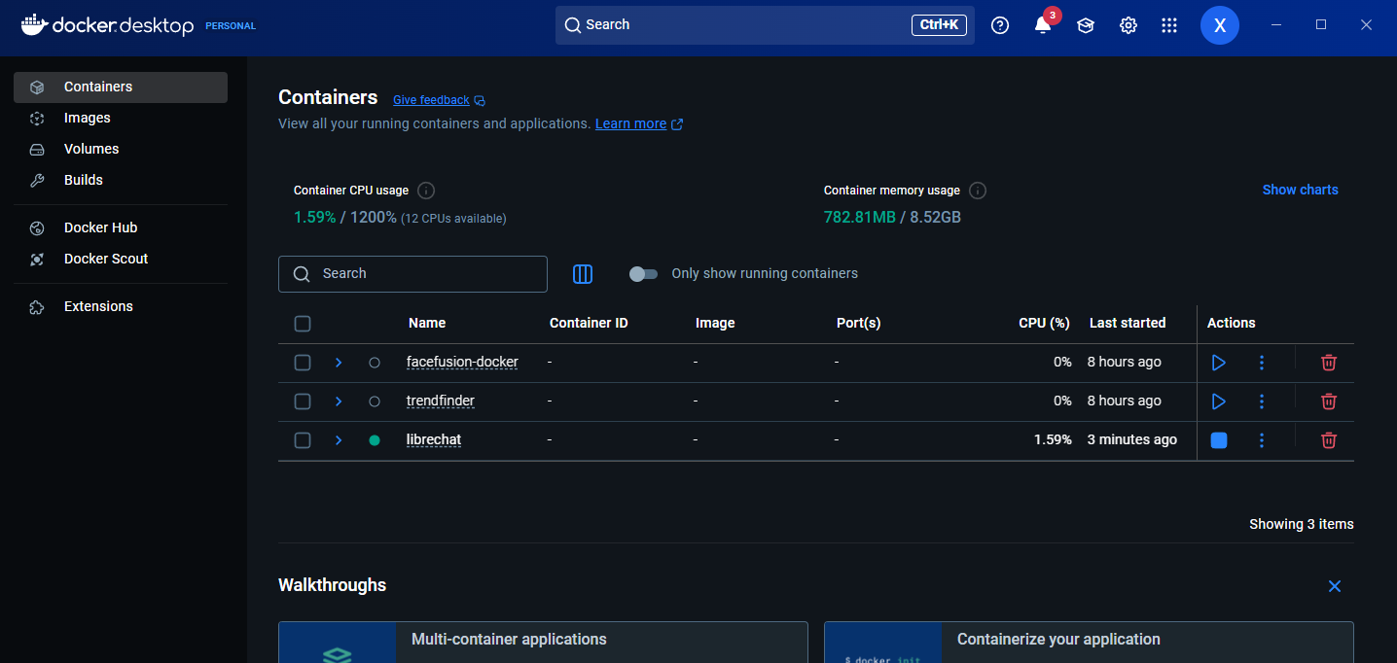Open more actions menu for librechat
Viewport: 1397px width, 663px height.
coord(1262,440)
